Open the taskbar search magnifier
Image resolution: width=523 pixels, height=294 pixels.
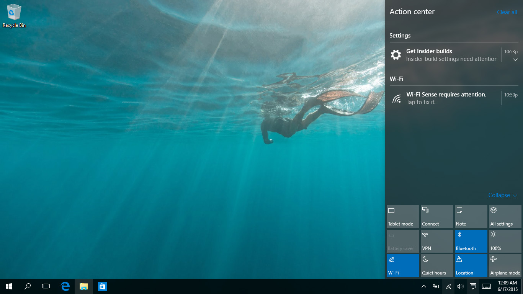tap(28, 286)
